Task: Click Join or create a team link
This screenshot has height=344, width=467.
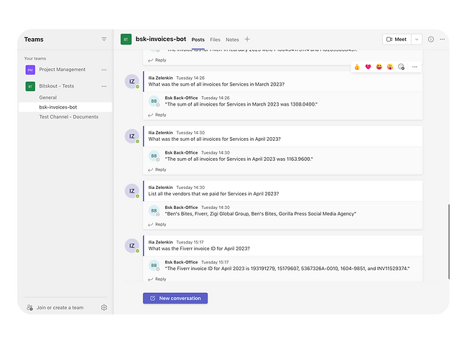Action: click(60, 307)
